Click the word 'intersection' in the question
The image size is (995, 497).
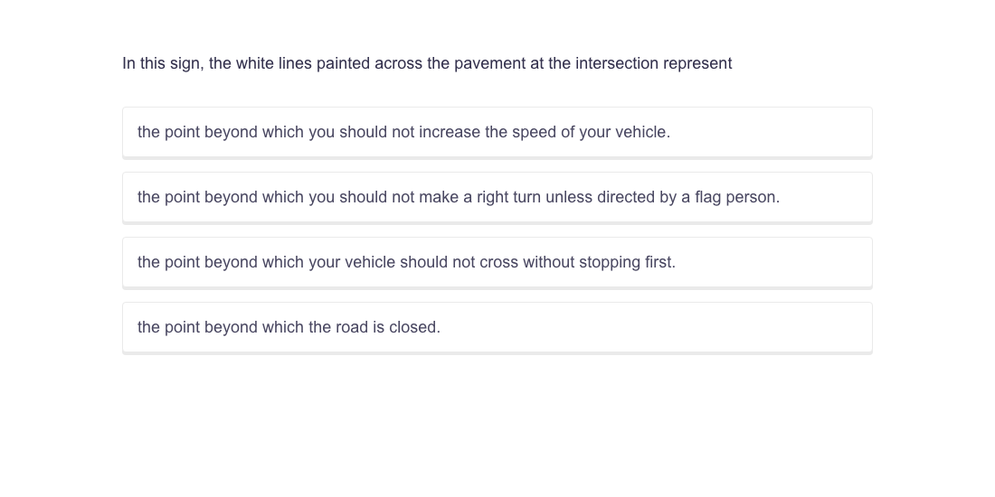pyautogui.click(x=617, y=63)
